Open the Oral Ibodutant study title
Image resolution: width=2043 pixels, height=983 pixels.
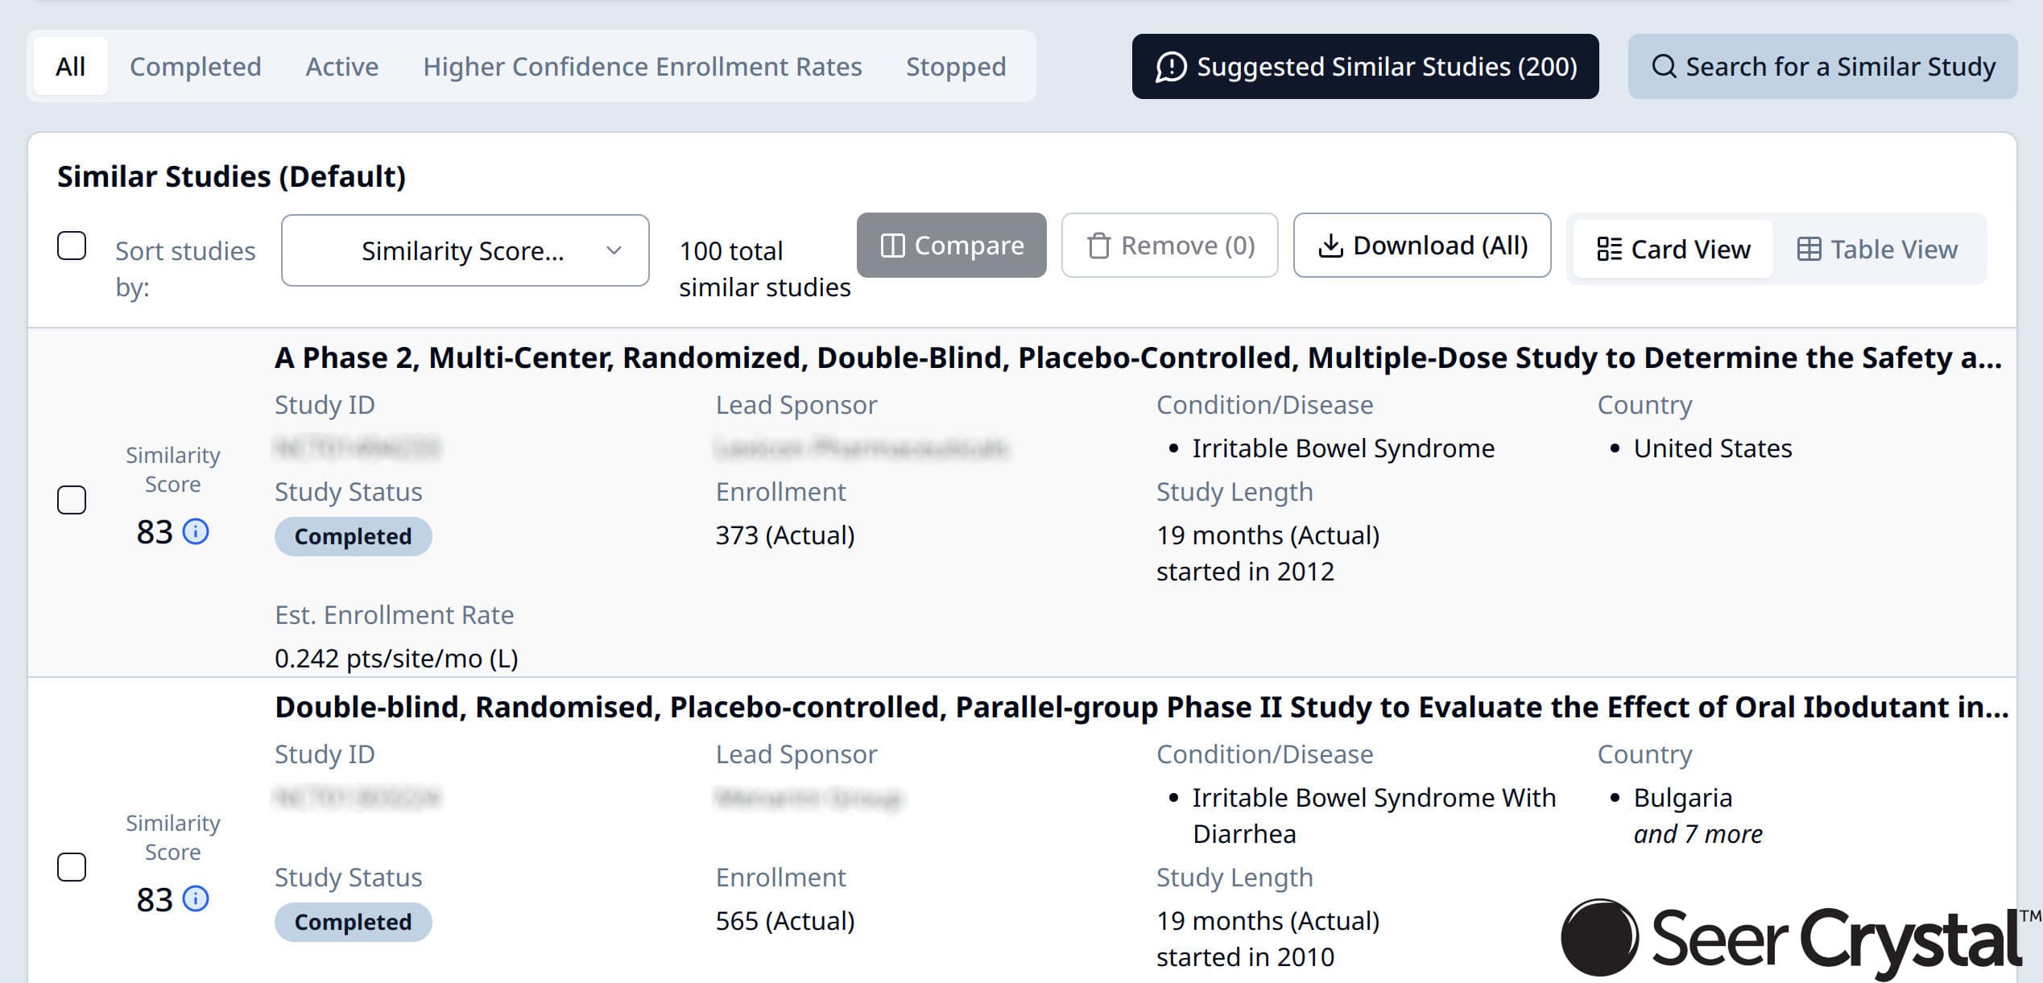click(x=1140, y=707)
